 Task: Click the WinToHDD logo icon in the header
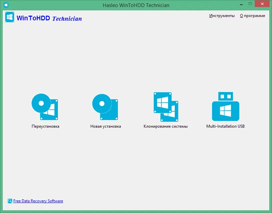[x=10, y=17]
